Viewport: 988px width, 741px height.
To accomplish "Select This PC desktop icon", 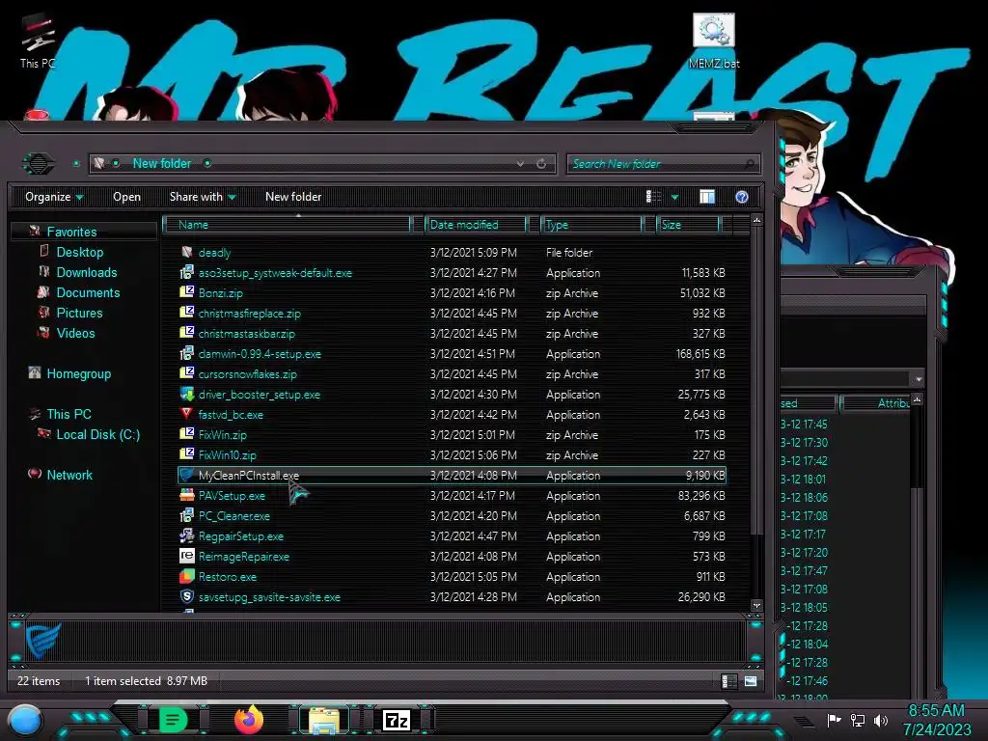I will (x=38, y=41).
